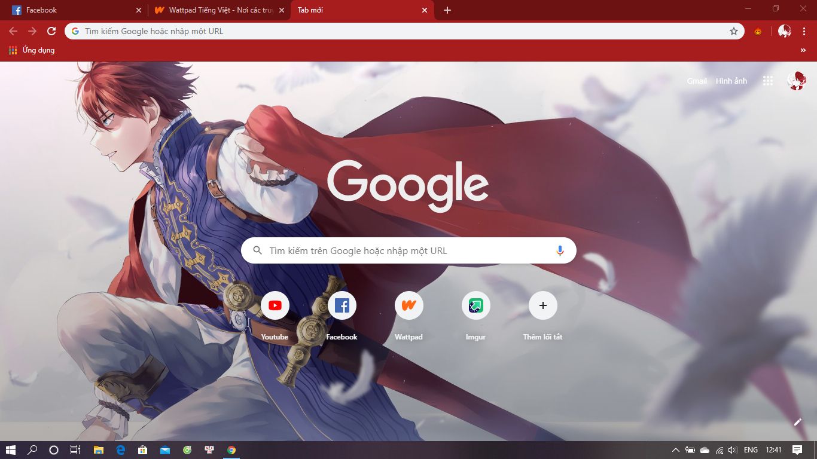817x459 pixels.
Task: Open the Cốc Cốc browser from the taskbar
Action: (x=187, y=450)
